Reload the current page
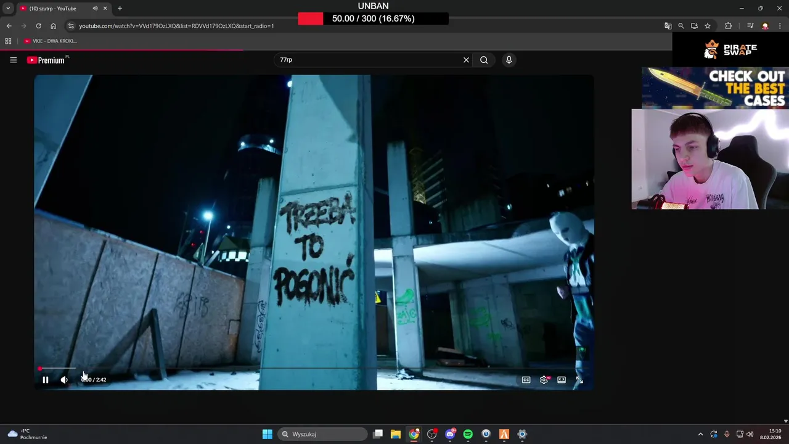 [x=38, y=26]
